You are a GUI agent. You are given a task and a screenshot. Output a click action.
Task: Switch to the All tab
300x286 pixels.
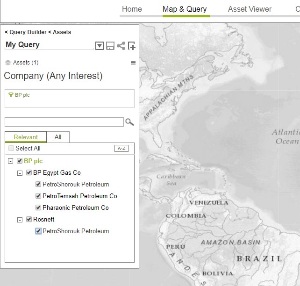point(58,137)
